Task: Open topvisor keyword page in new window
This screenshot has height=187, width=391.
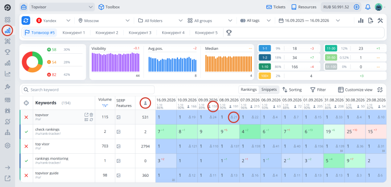Action: click(x=87, y=115)
